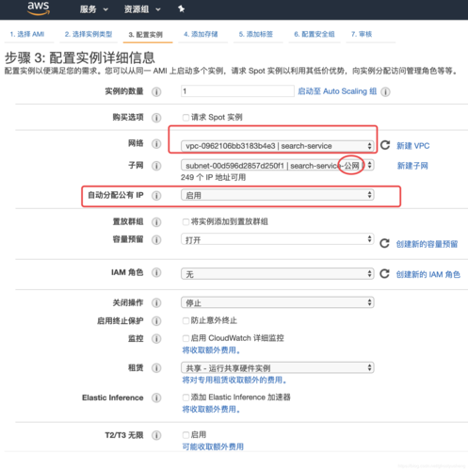Image resolution: width=468 pixels, height=471 pixels.
Task: Refresh the IAM 角色 list
Action: point(384,274)
